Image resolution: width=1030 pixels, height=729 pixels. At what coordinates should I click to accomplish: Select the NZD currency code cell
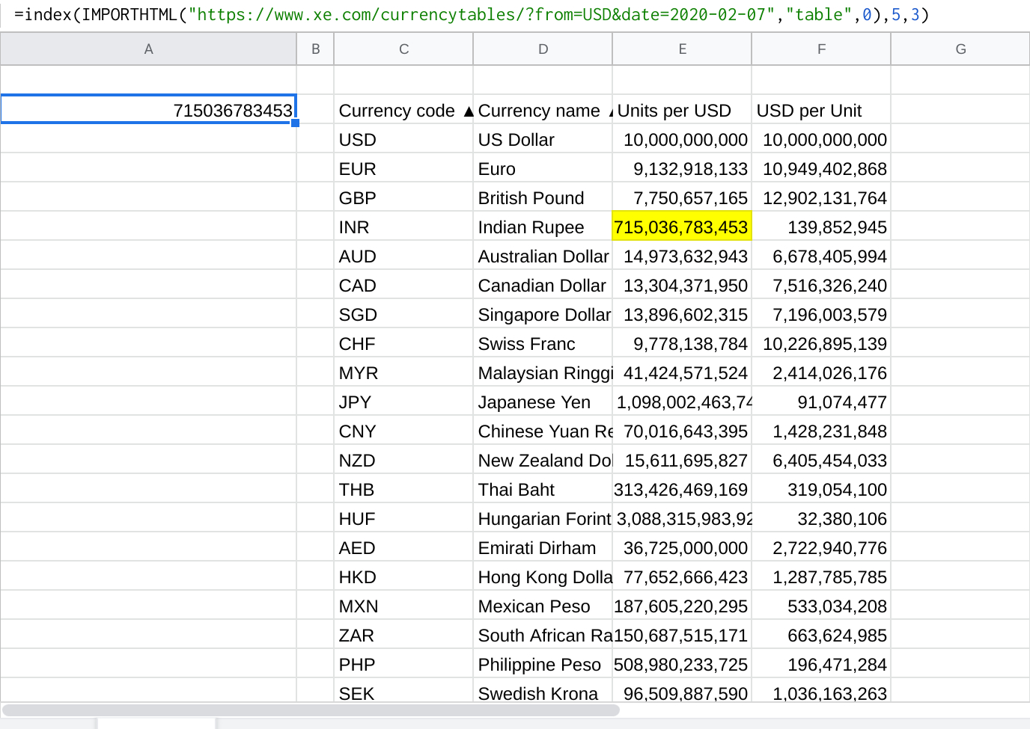tap(403, 459)
